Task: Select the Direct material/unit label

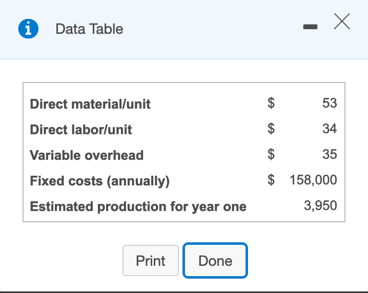Action: [90, 104]
